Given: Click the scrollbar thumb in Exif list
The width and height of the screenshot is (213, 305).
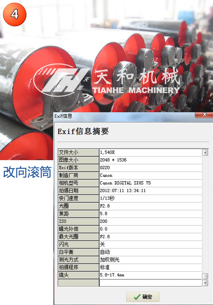Looking at the screenshot, I should point(205,276).
